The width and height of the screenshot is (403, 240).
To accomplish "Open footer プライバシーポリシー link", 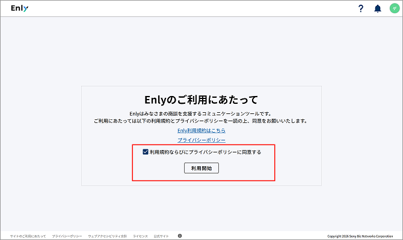I will (x=67, y=236).
